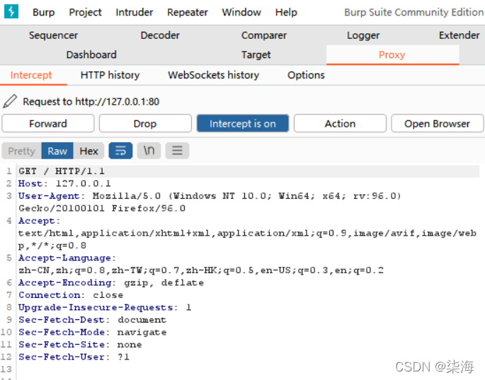The image size is (485, 380).
Task: Open the hamburger message editor menu
Action: [x=177, y=151]
